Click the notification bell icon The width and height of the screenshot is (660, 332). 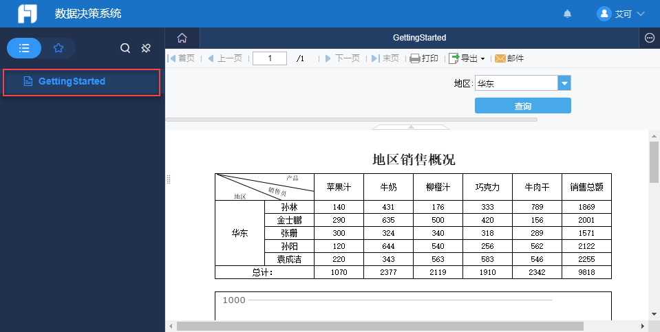567,14
